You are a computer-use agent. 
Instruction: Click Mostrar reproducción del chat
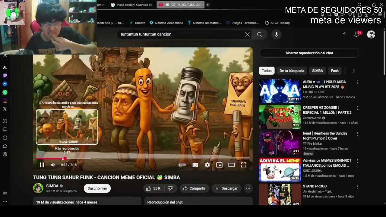pos(309,53)
